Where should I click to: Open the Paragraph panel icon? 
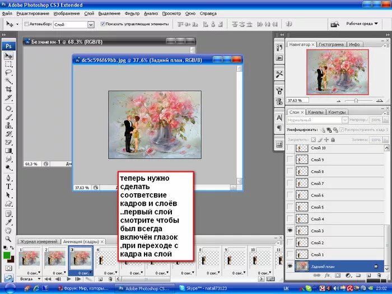tap(279, 128)
